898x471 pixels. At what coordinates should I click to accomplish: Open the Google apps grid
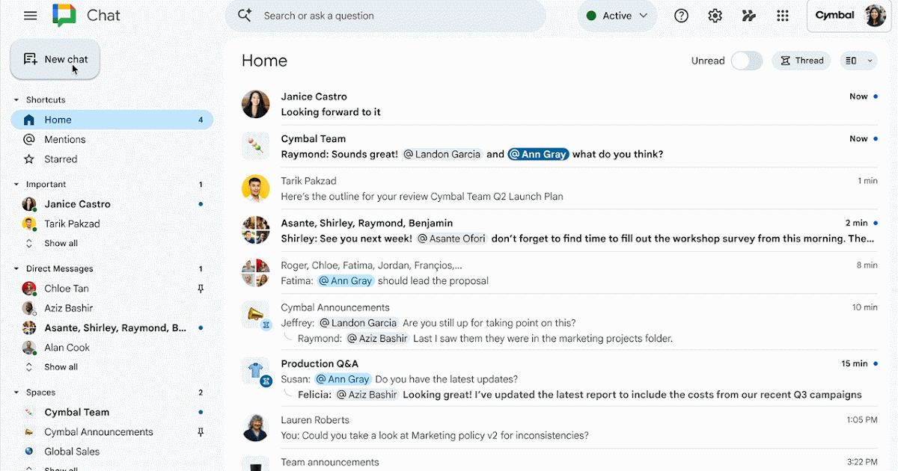pos(783,16)
